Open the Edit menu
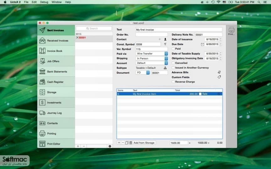 tap(34, 2)
